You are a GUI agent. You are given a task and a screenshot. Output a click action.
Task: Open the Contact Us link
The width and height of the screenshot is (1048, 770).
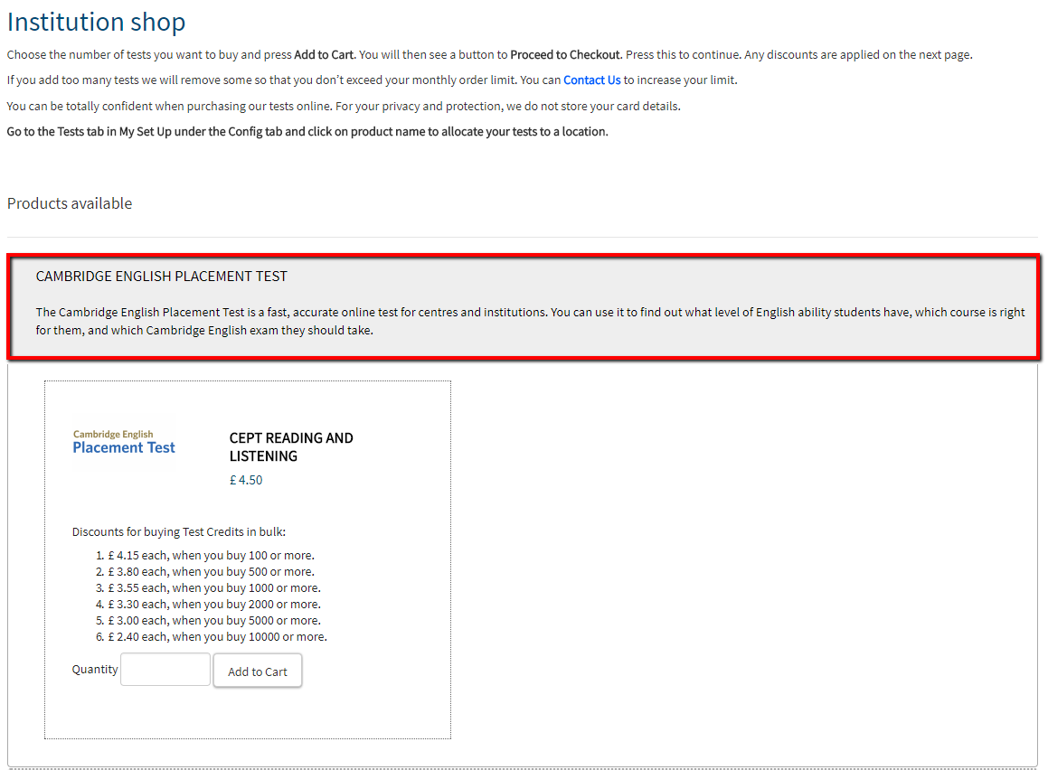tap(591, 80)
